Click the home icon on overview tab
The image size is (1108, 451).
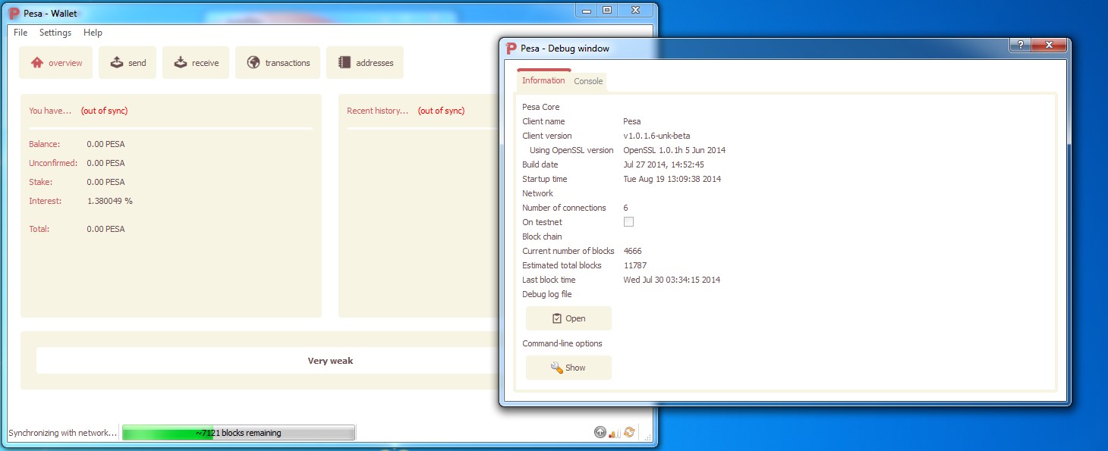(x=37, y=63)
